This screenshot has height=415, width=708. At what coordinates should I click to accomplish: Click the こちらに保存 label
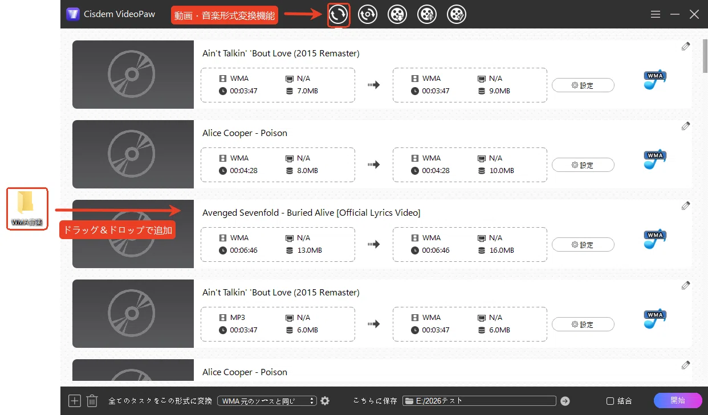pos(375,401)
